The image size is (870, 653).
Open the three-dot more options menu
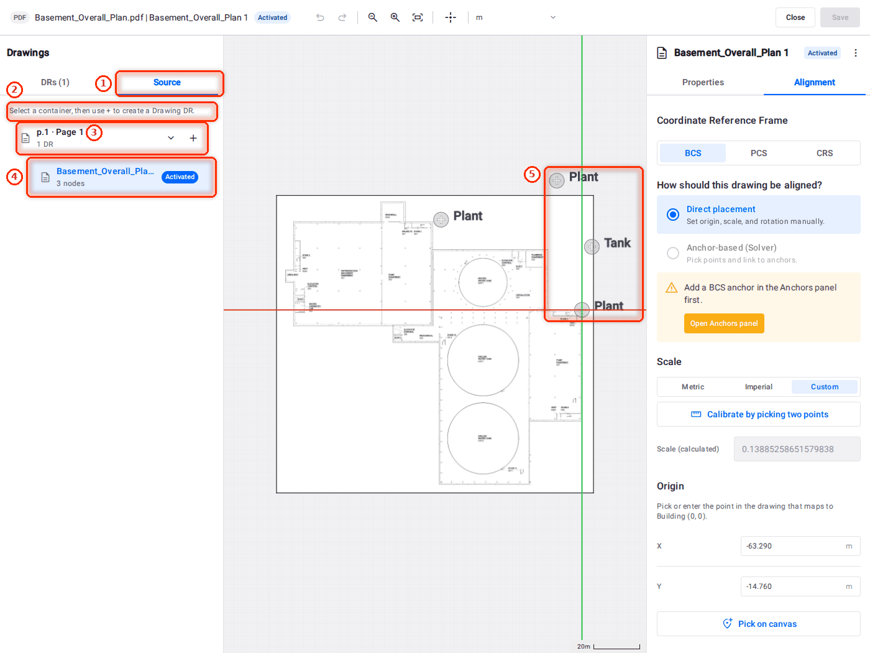(856, 53)
